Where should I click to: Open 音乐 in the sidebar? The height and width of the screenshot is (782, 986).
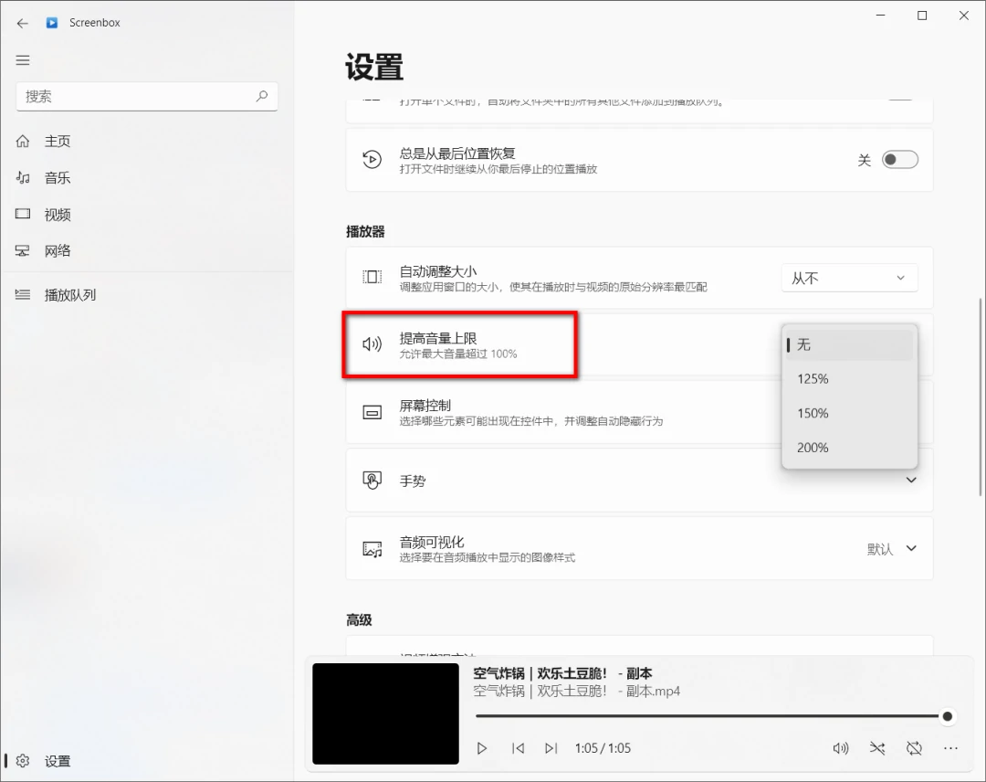click(x=57, y=178)
